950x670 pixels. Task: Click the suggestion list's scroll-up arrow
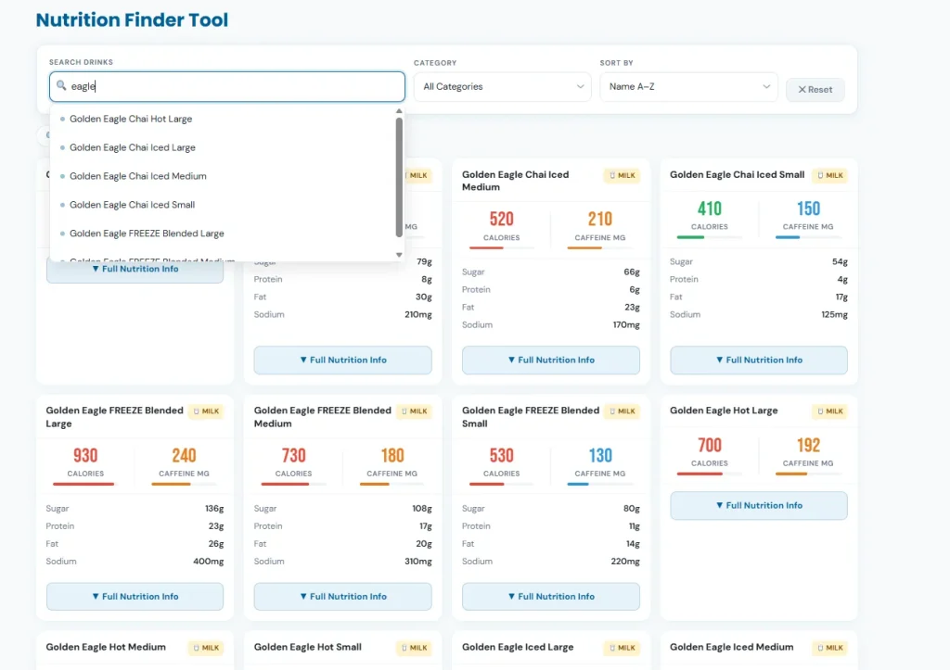point(400,110)
